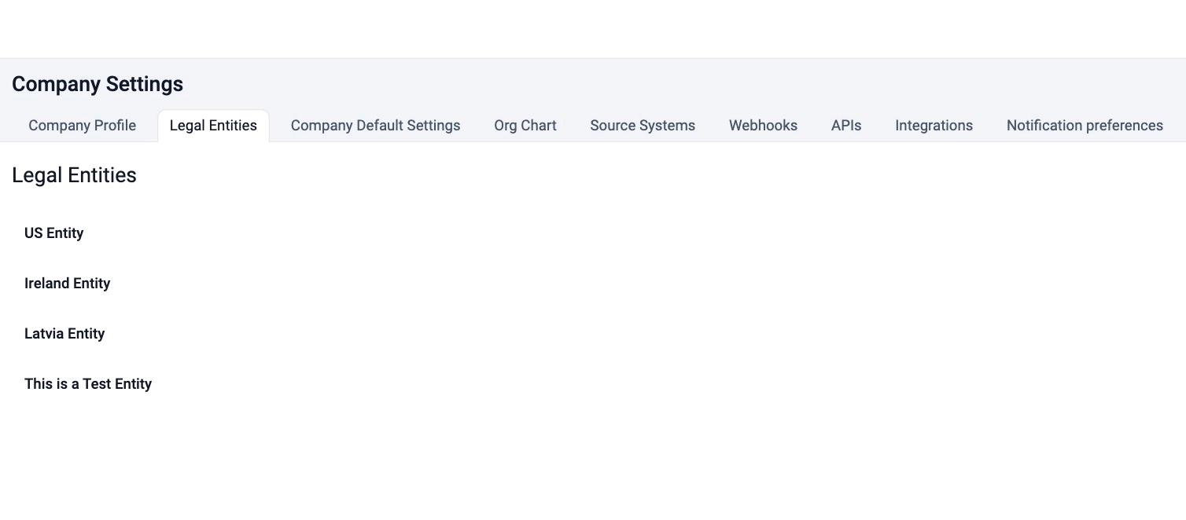This screenshot has width=1186, height=520.
Task: Open US Entity legal entity details
Action: 53,233
